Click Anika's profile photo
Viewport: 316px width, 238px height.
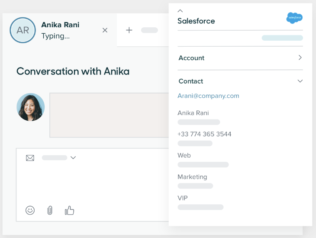pyautogui.click(x=31, y=107)
